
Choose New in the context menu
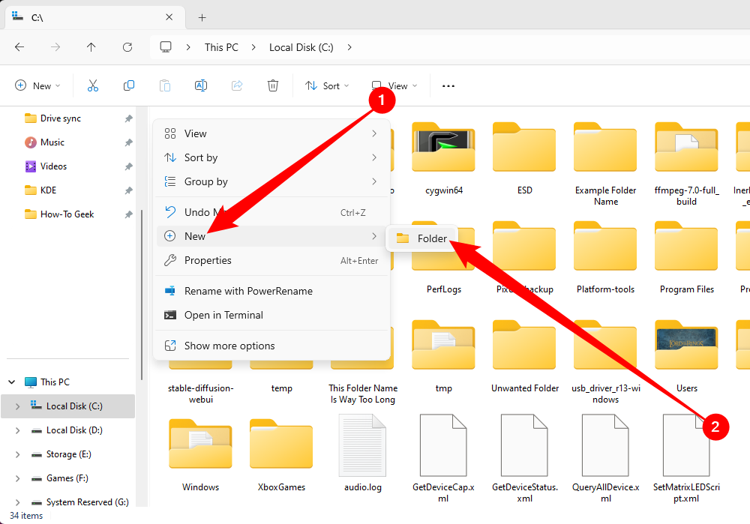tap(271, 236)
